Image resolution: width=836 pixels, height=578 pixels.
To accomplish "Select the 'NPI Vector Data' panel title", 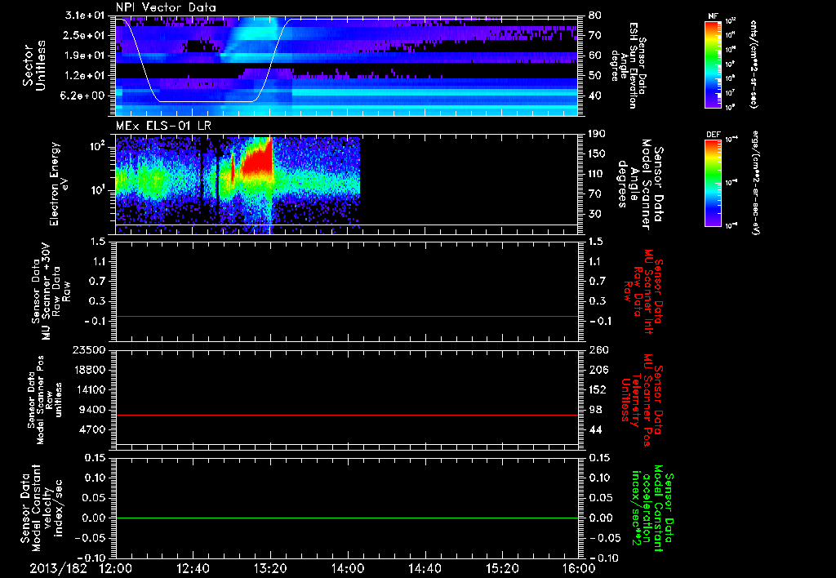I will pyautogui.click(x=166, y=7).
